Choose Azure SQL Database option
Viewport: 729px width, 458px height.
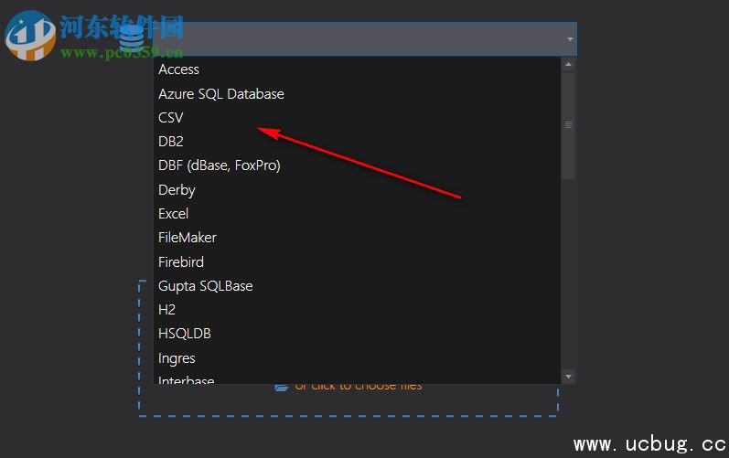pyautogui.click(x=220, y=94)
